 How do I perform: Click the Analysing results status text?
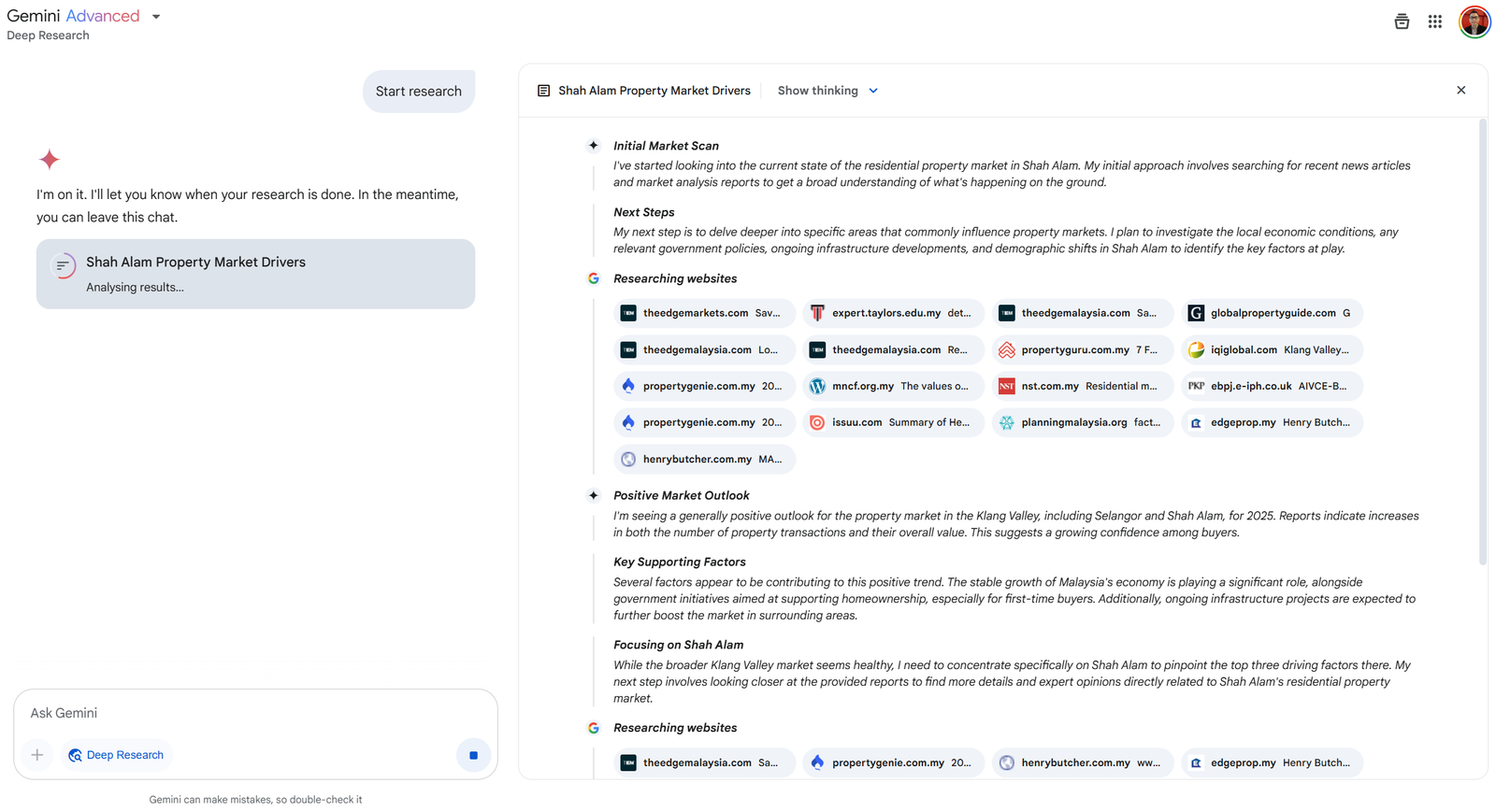point(135,287)
